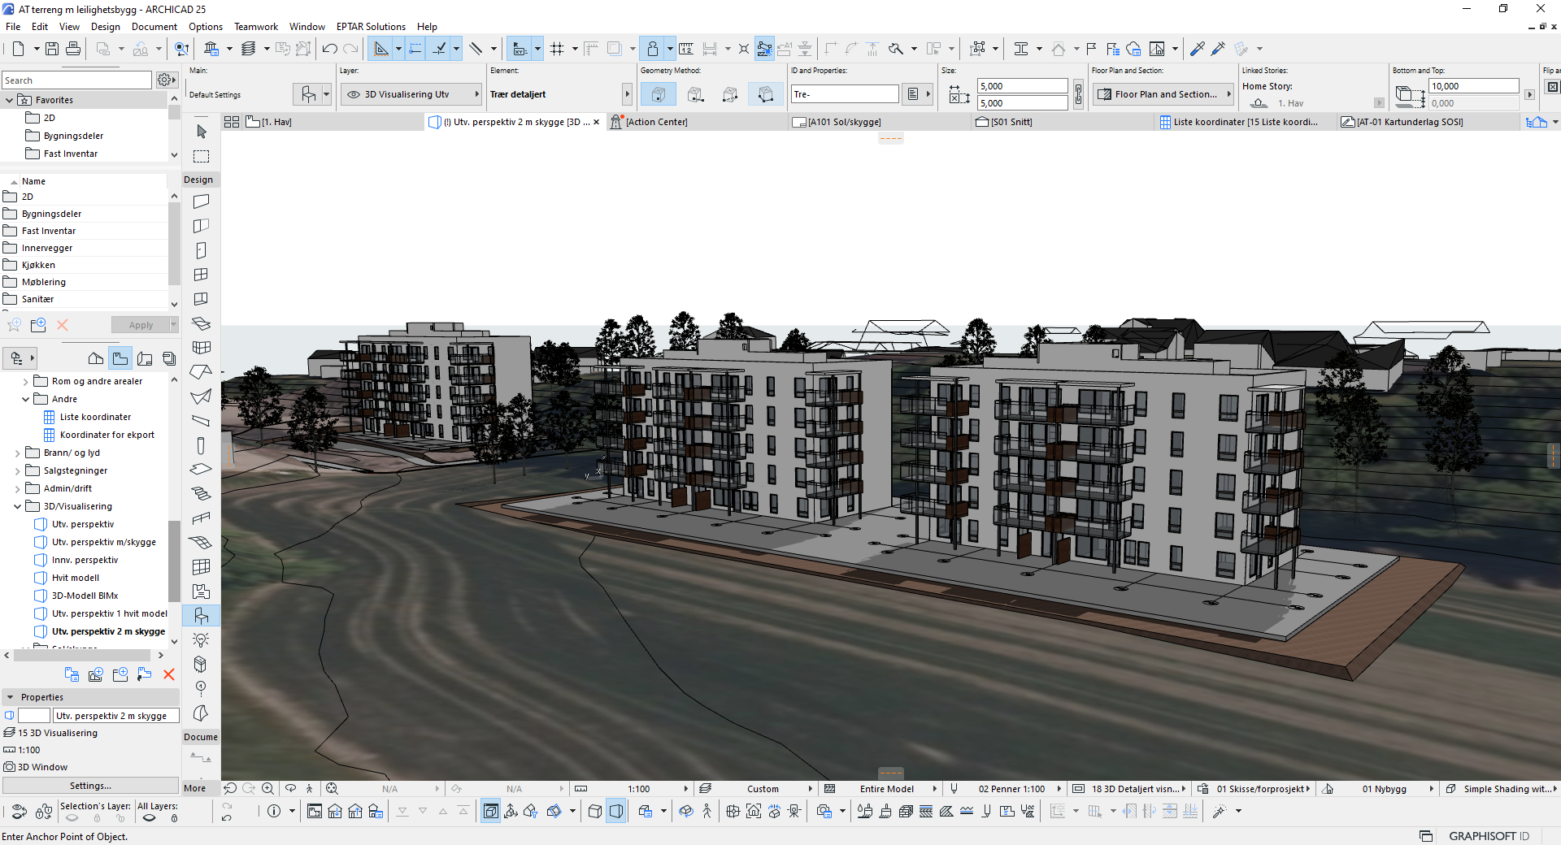Click the Inject Parameters syringe icon
The width and height of the screenshot is (1561, 845).
pyautogui.click(x=1218, y=49)
